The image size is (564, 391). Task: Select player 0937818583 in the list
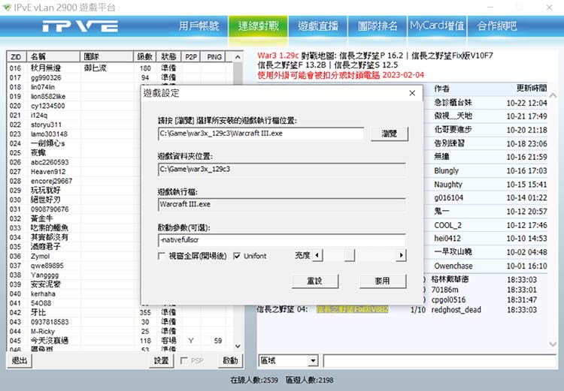pyautogui.click(x=50, y=322)
